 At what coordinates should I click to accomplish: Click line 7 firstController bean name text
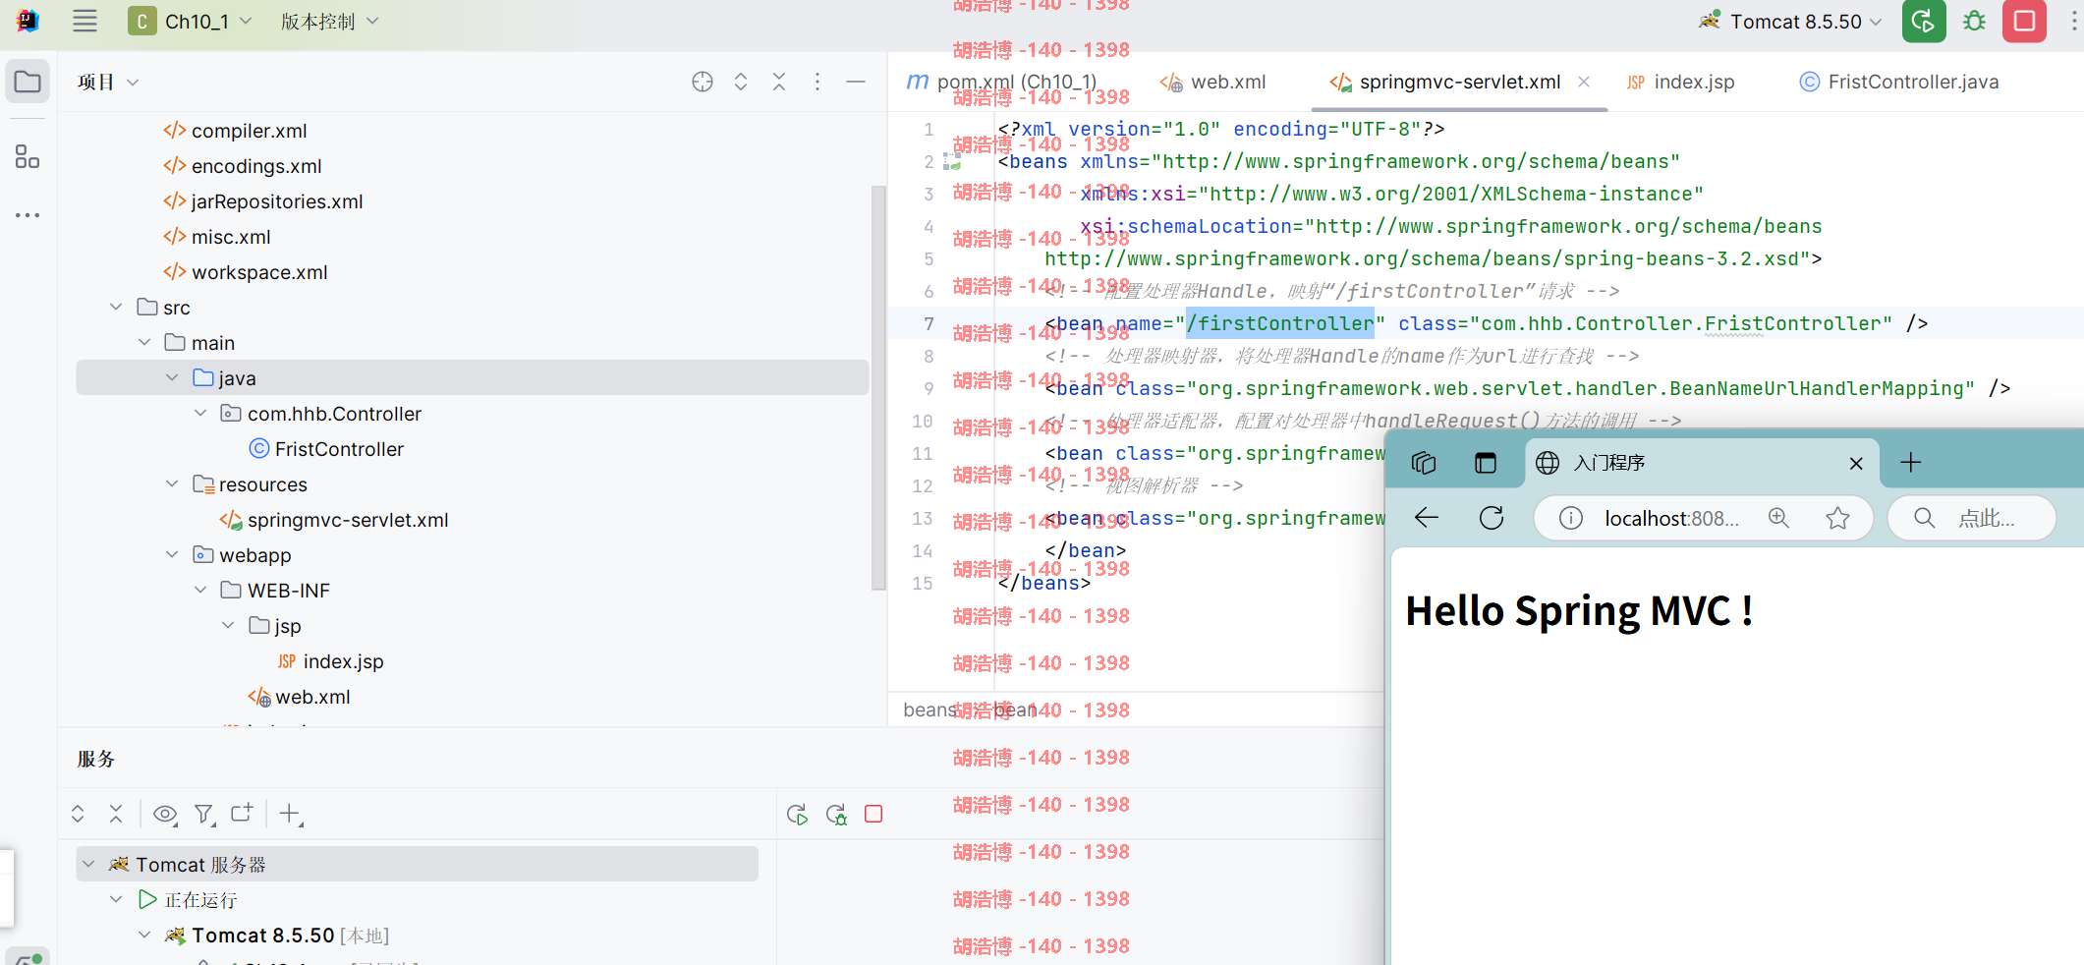tap(1279, 323)
